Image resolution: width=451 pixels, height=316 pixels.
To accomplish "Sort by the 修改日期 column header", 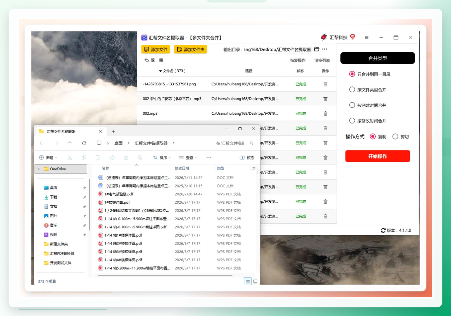I will click(182, 168).
